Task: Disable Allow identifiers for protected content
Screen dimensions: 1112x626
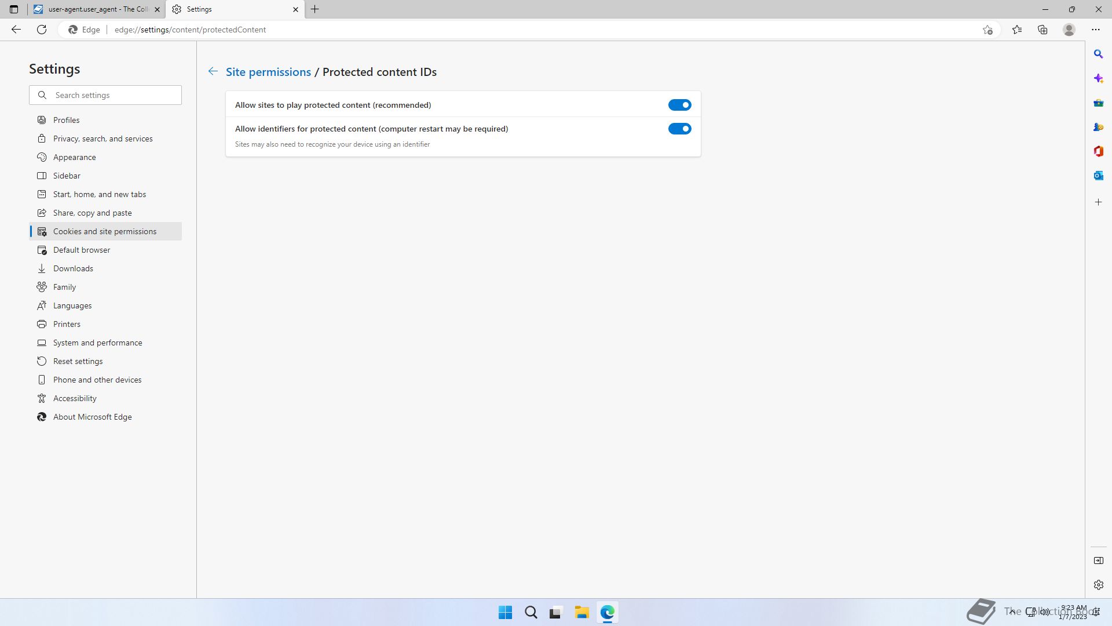Action: (x=679, y=129)
